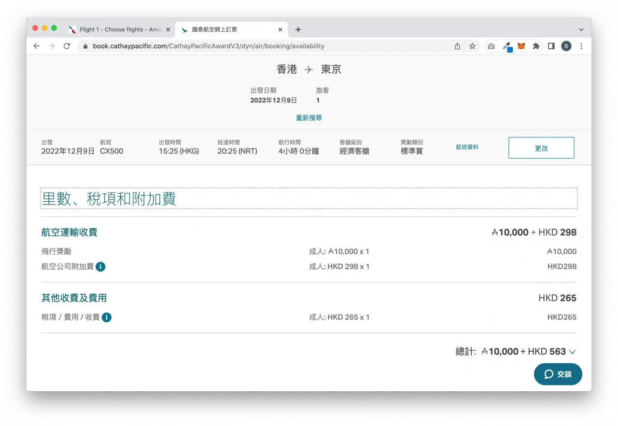The image size is (618, 426).
Task: Click the 香港 origin text
Action: click(287, 69)
